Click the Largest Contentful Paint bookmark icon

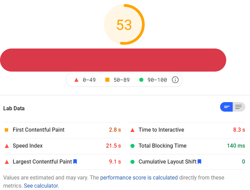click(x=75, y=161)
